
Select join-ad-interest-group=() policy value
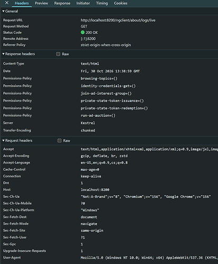[x=106, y=93]
